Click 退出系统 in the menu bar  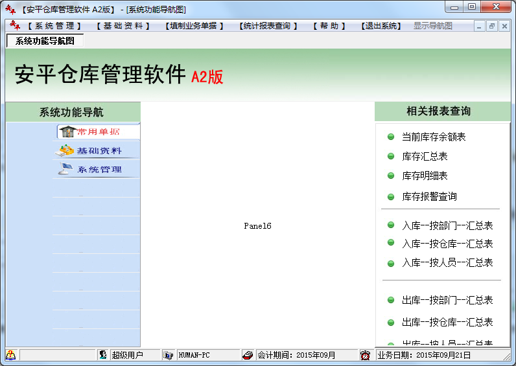(381, 26)
